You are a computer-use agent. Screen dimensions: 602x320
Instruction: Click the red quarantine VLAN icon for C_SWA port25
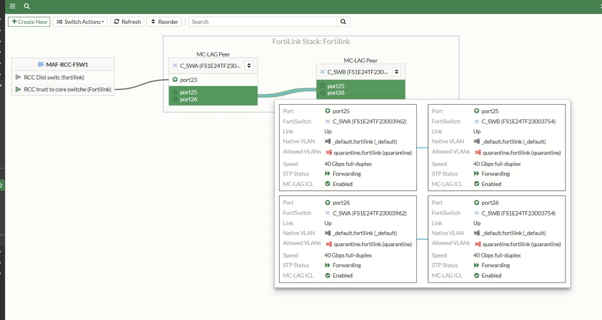pos(329,152)
